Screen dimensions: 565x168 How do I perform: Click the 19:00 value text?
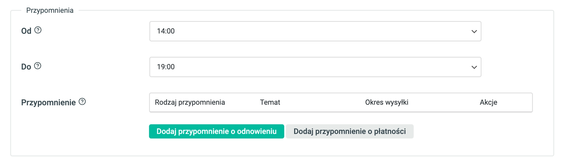[166, 67]
